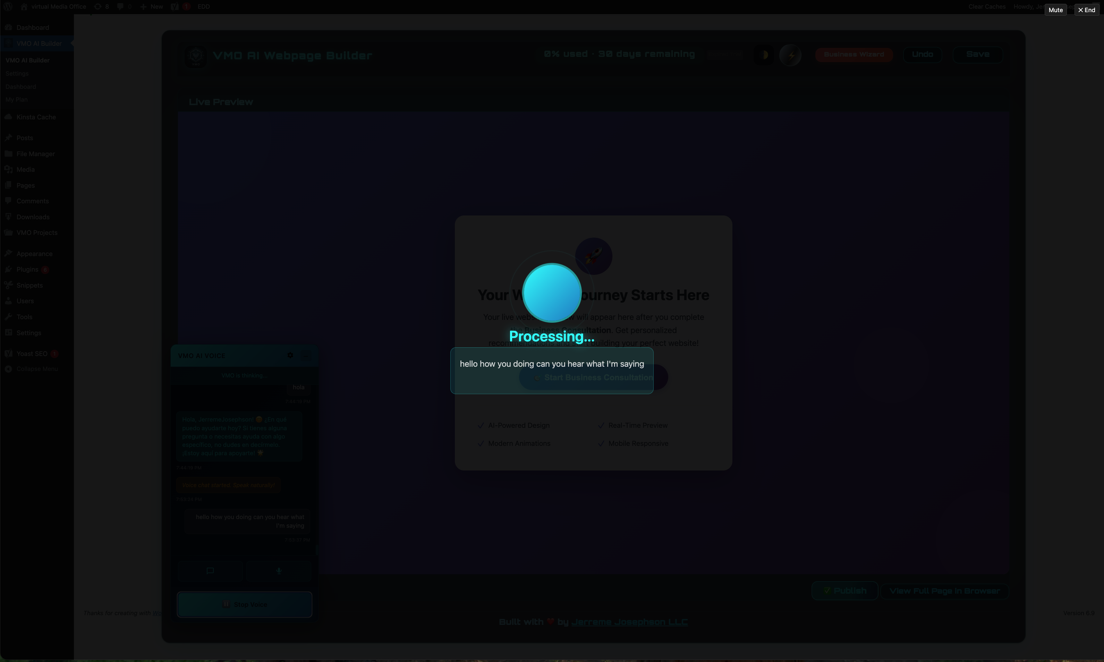Open the New content dropdown

tap(152, 7)
